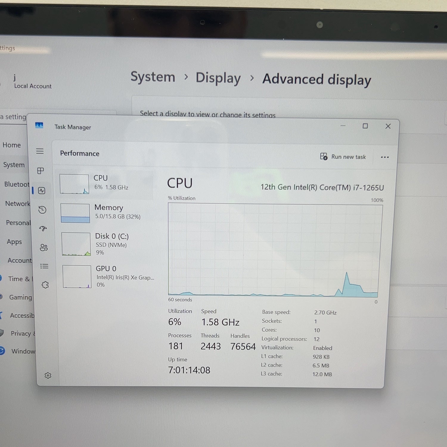Select the Disk 0 (C:) activity thumbnail
This screenshot has height=447, width=447.
coord(76,244)
